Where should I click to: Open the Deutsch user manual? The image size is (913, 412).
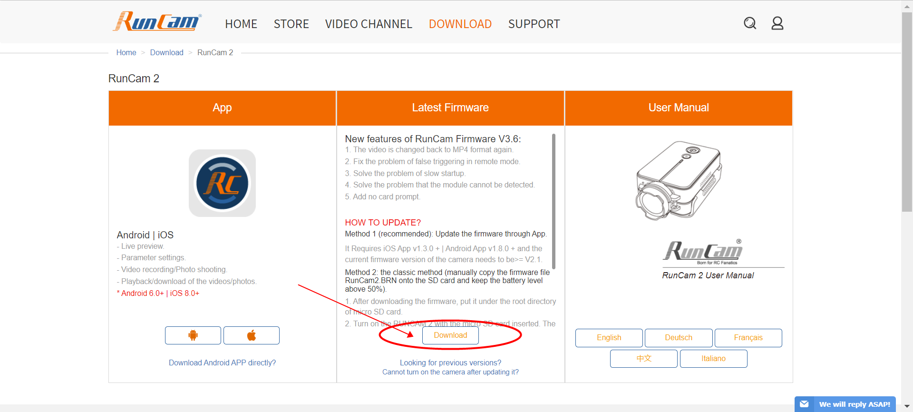click(x=678, y=338)
